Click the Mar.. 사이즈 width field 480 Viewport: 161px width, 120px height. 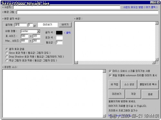point(24,41)
